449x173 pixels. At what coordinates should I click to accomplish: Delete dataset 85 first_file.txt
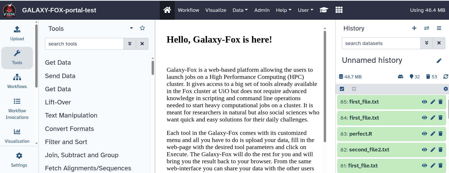tap(441, 102)
